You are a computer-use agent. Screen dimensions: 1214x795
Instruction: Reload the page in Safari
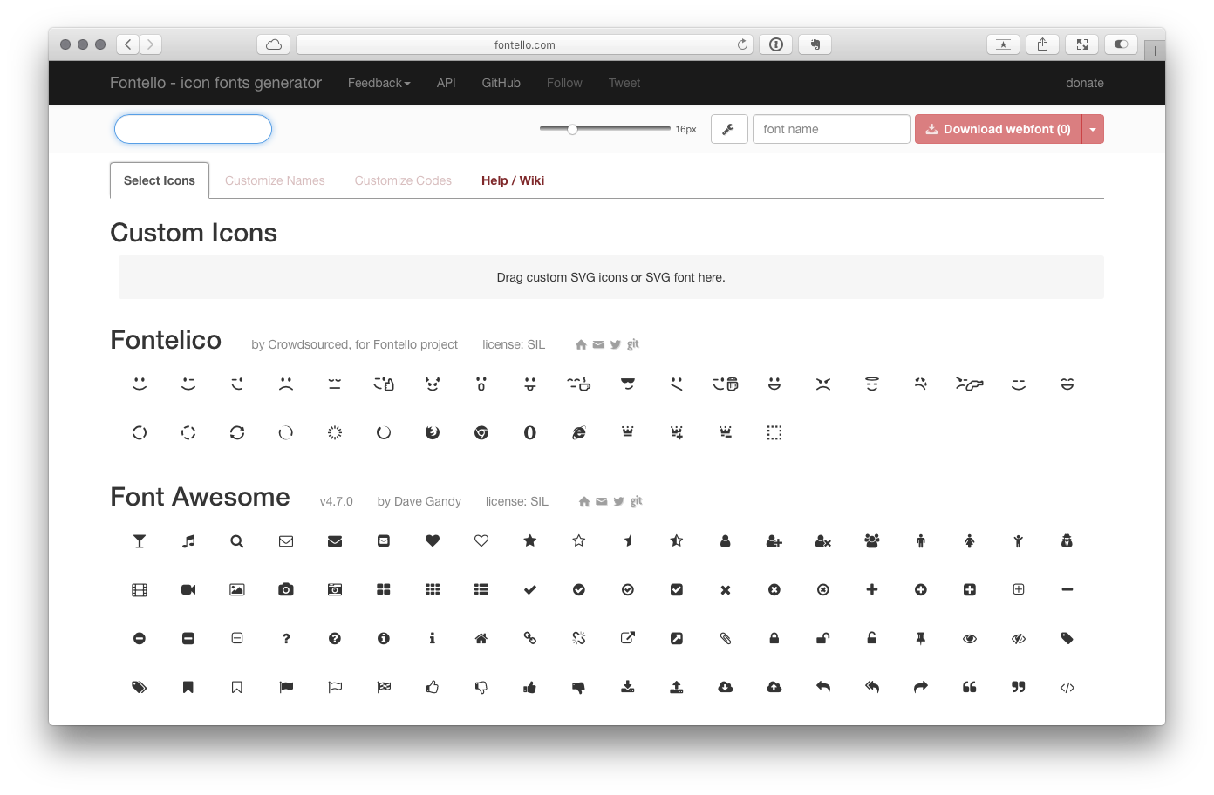click(x=742, y=44)
